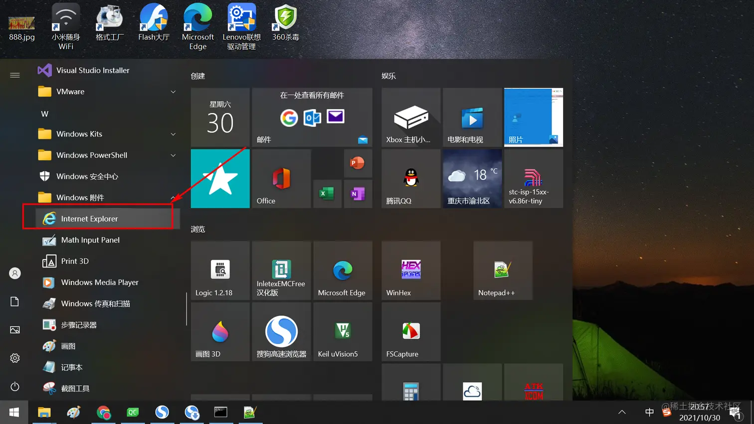Open the 照片 tile
Viewport: 754px width, 424px height.
pyautogui.click(x=534, y=118)
